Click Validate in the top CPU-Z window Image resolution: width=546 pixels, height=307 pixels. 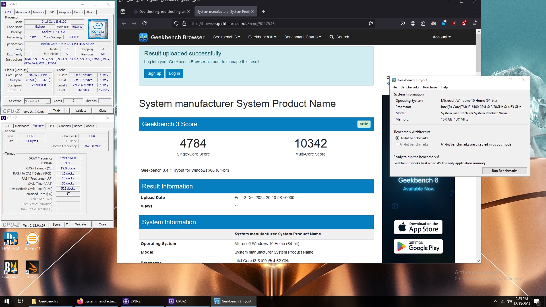tap(81, 111)
